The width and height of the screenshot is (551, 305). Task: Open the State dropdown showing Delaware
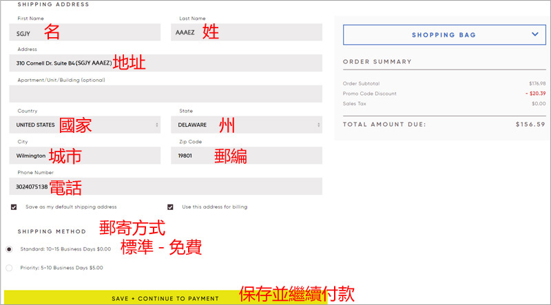point(246,125)
